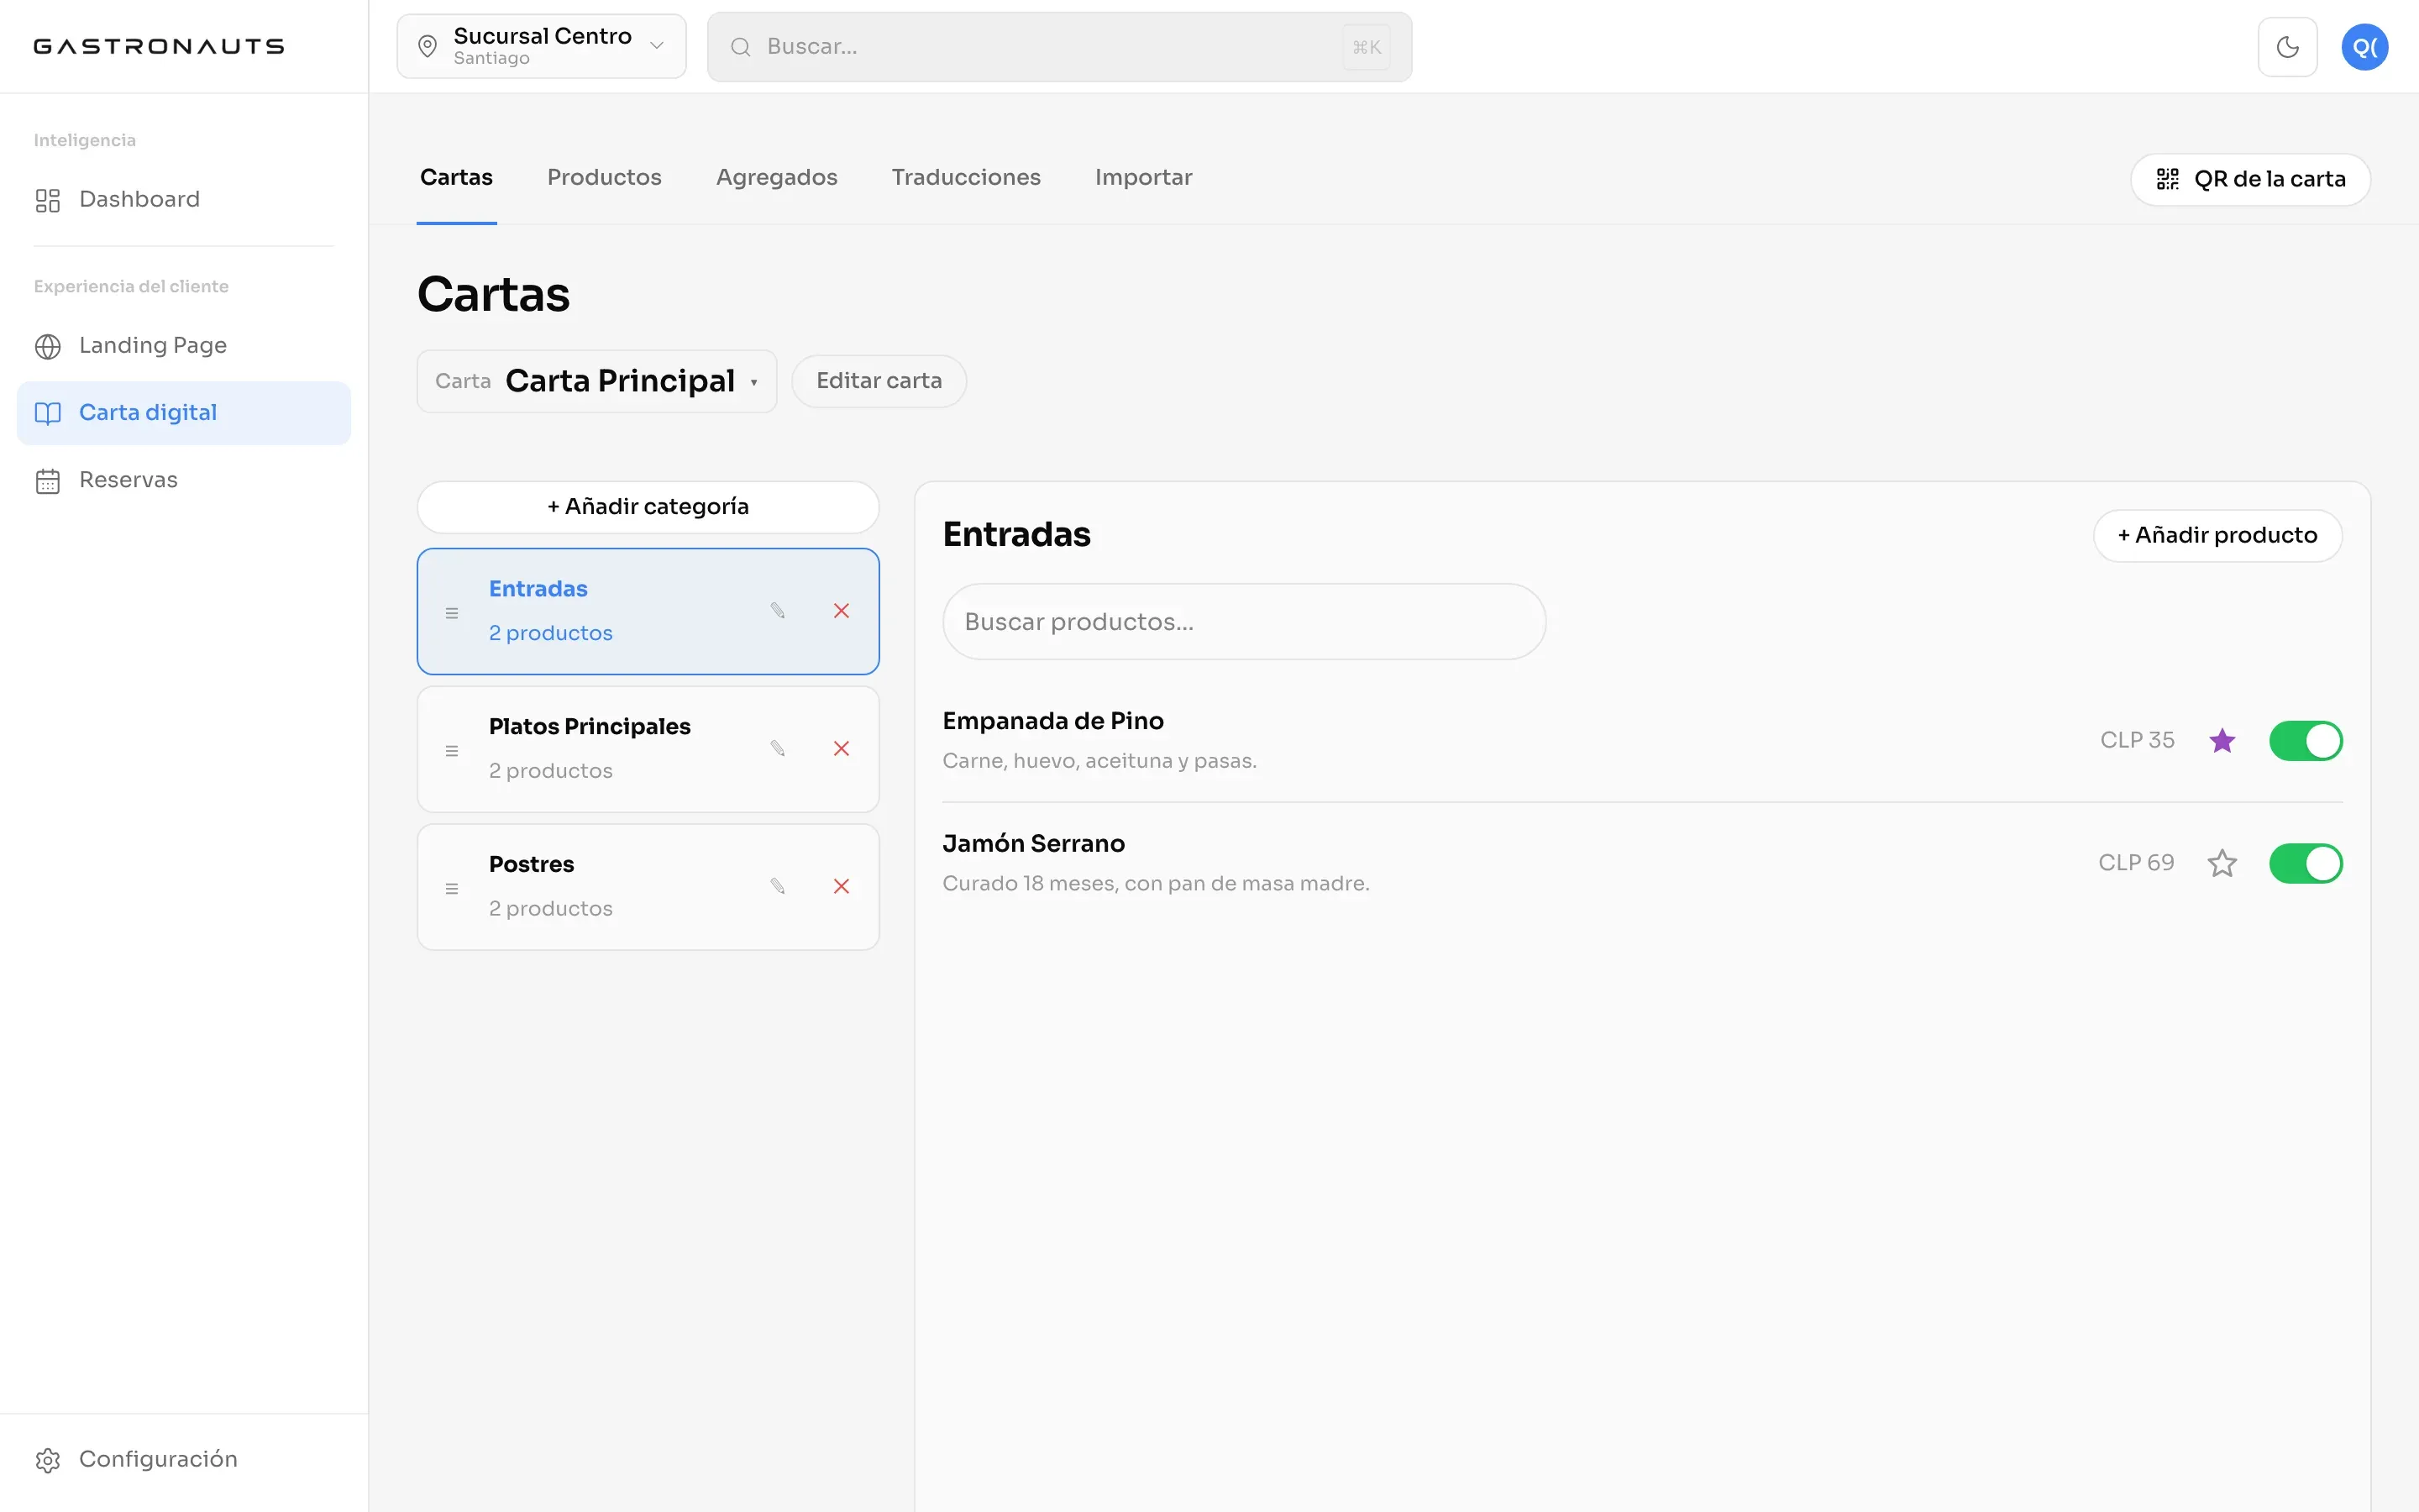2419x1512 pixels.
Task: Click the Dashboard grid icon
Action: 48,200
